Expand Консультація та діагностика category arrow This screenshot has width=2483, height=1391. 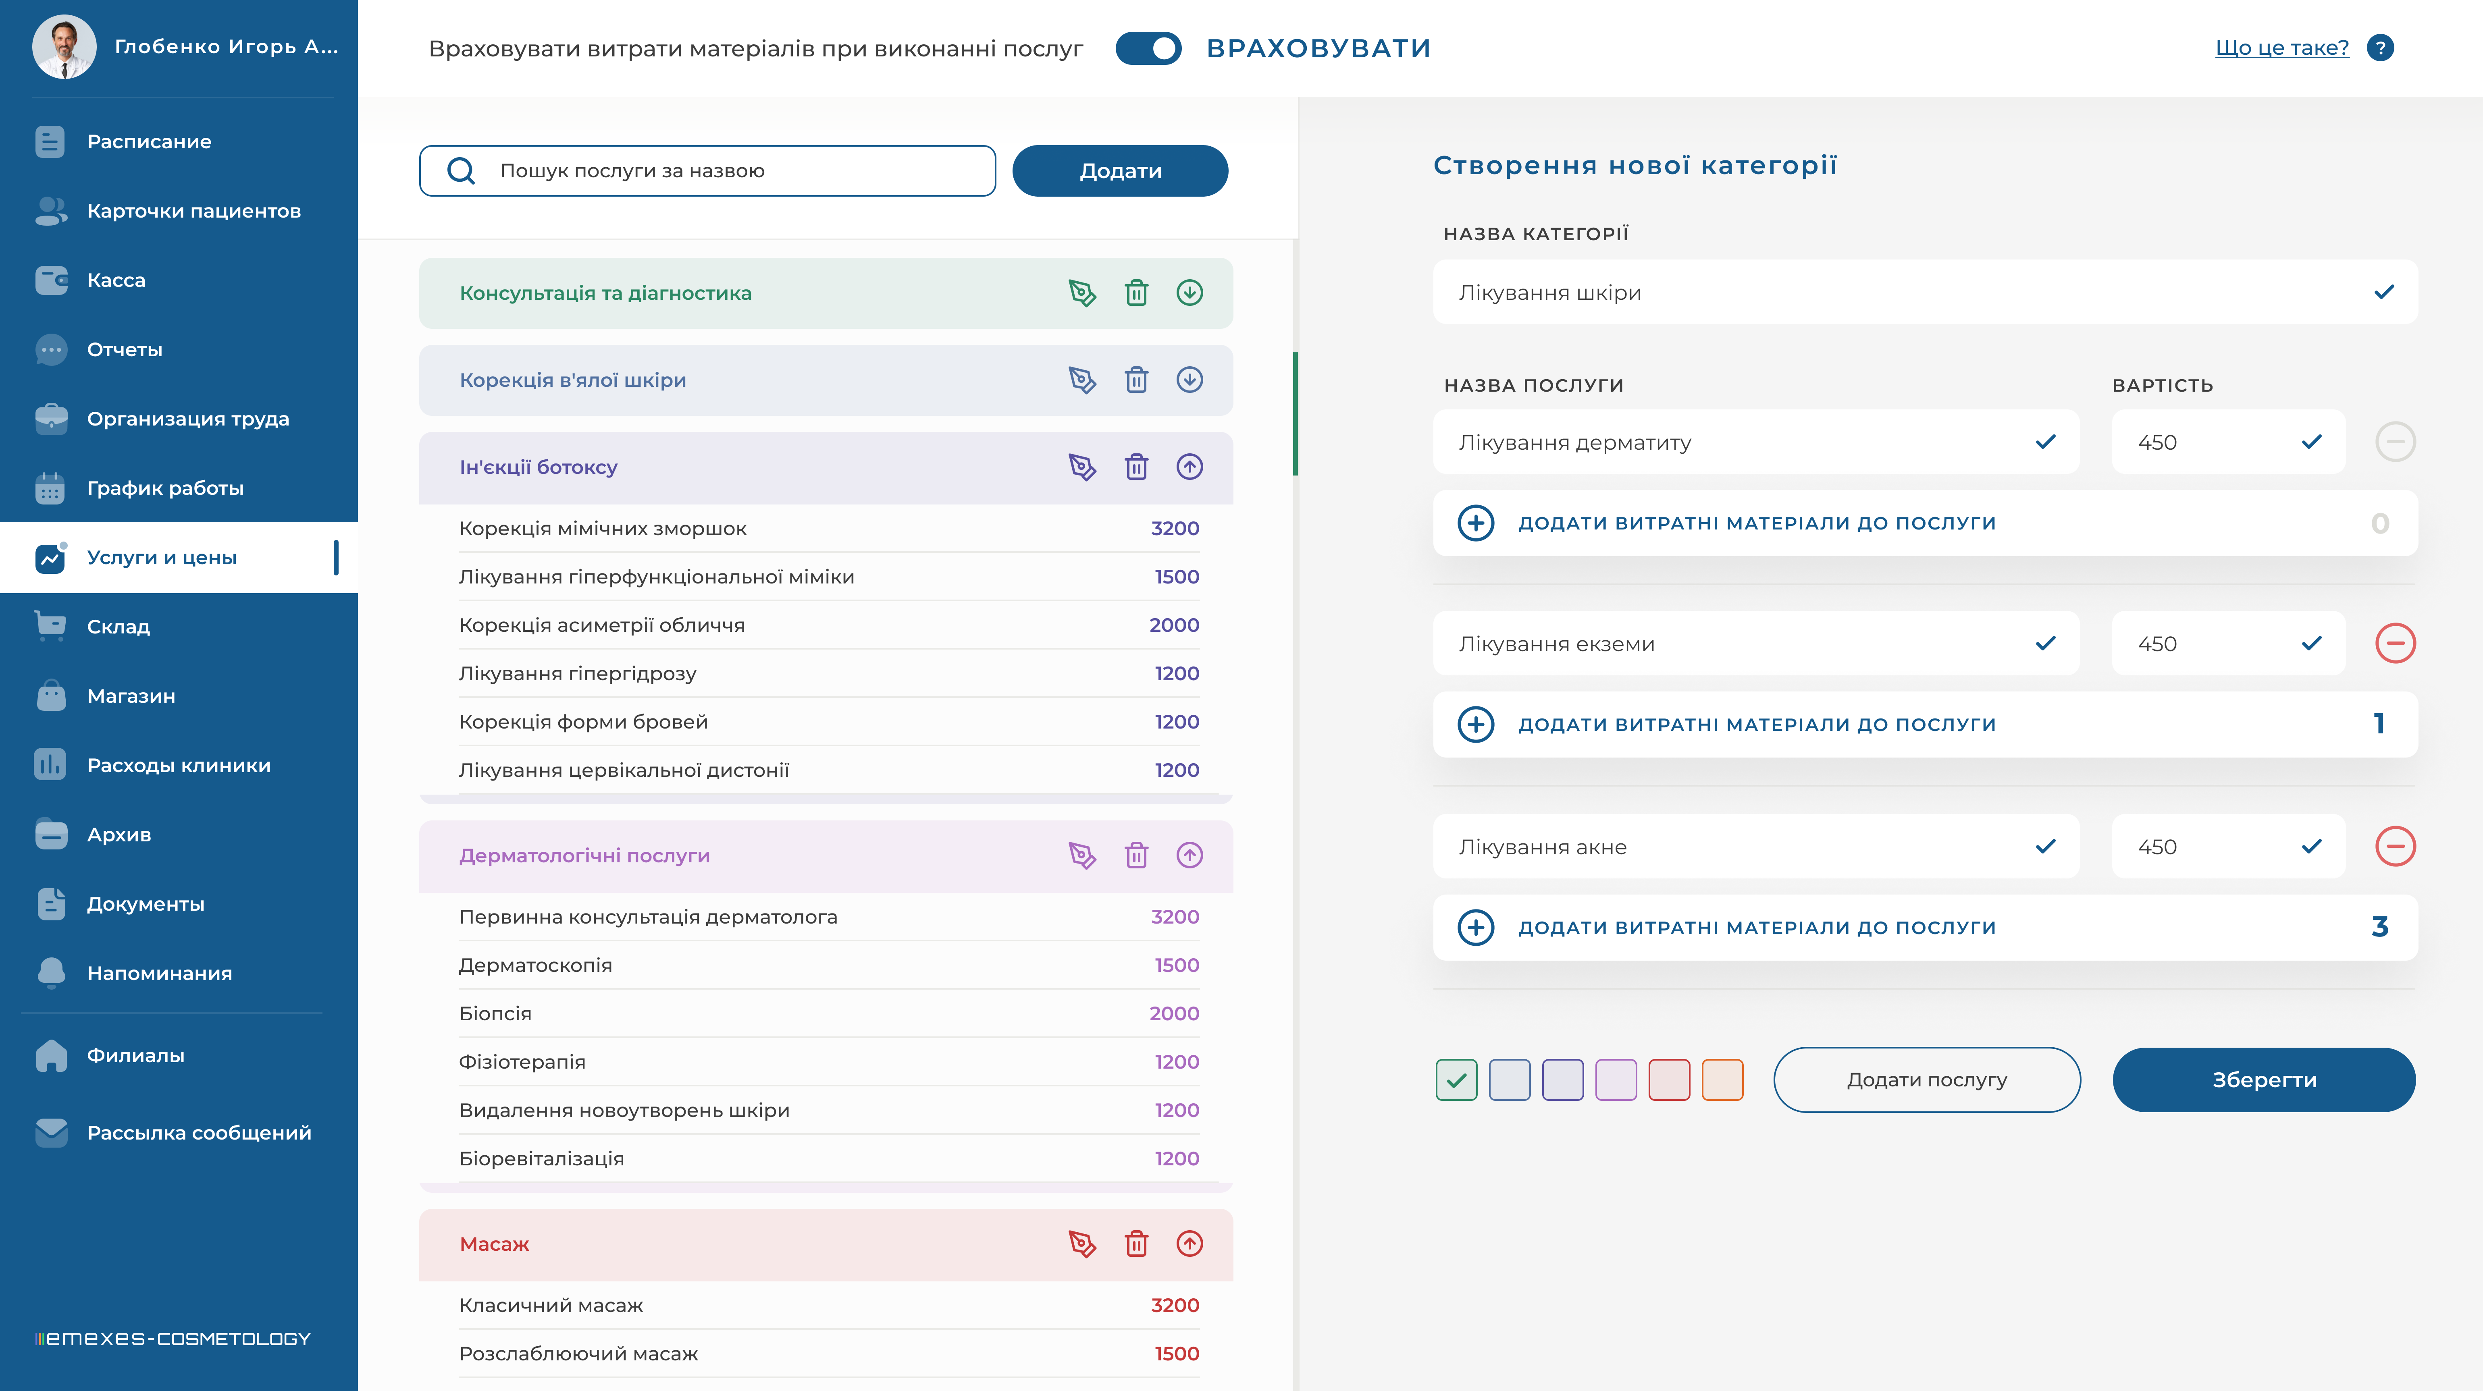[1190, 293]
